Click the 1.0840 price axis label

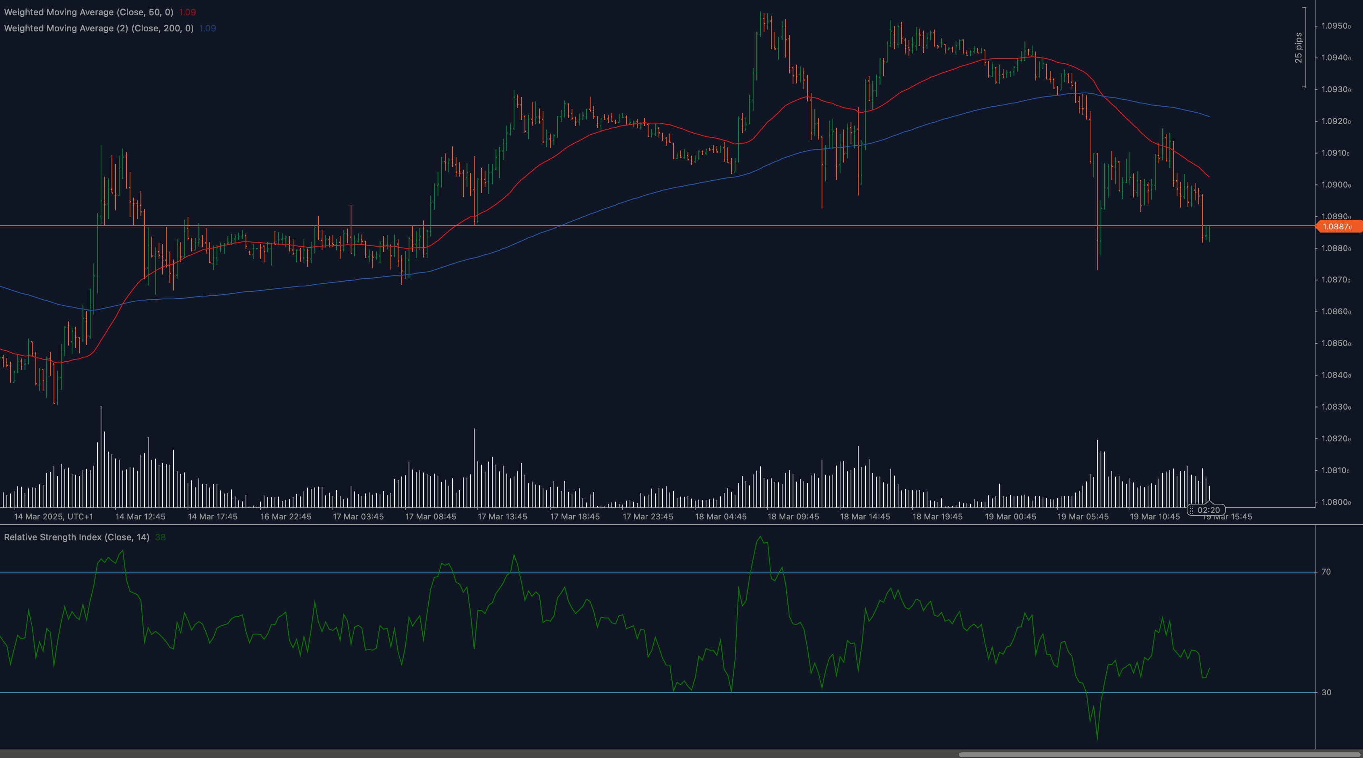1336,375
